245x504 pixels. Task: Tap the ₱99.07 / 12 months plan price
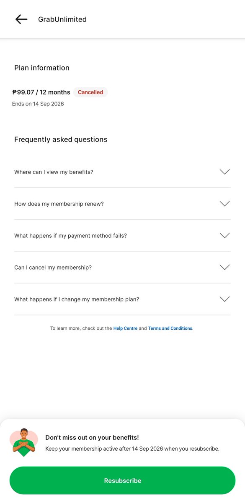point(41,92)
